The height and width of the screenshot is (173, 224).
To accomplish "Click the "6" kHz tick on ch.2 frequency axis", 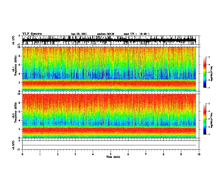I will [x=20, y=111].
